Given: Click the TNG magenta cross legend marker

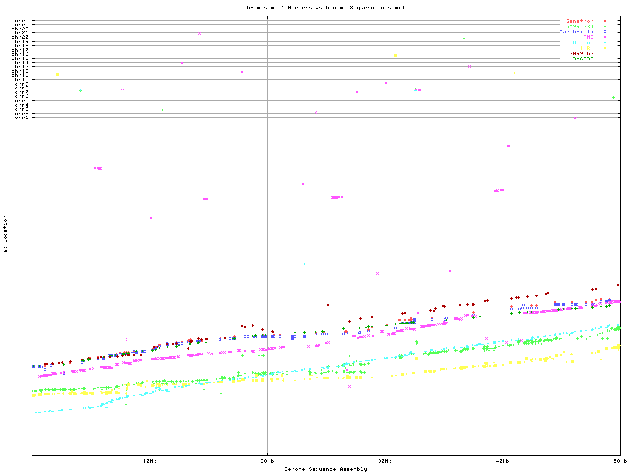Looking at the screenshot, I should pyautogui.click(x=605, y=37).
